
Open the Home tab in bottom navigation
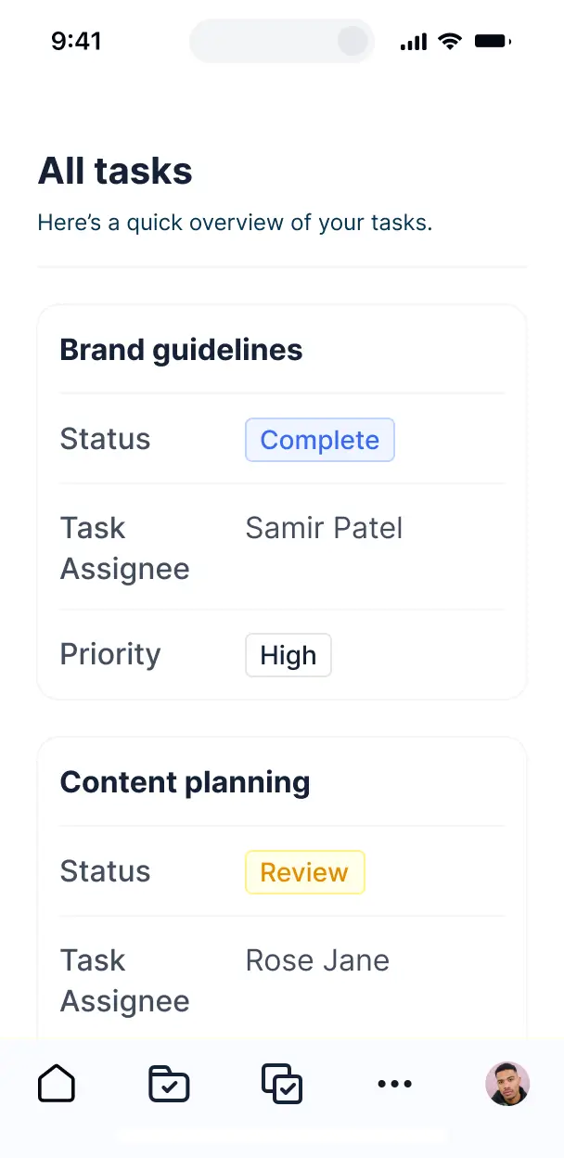[57, 1083]
